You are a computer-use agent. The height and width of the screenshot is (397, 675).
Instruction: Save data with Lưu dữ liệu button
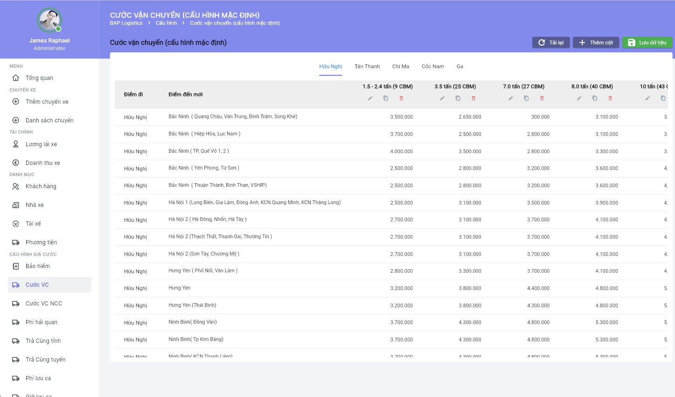click(647, 43)
